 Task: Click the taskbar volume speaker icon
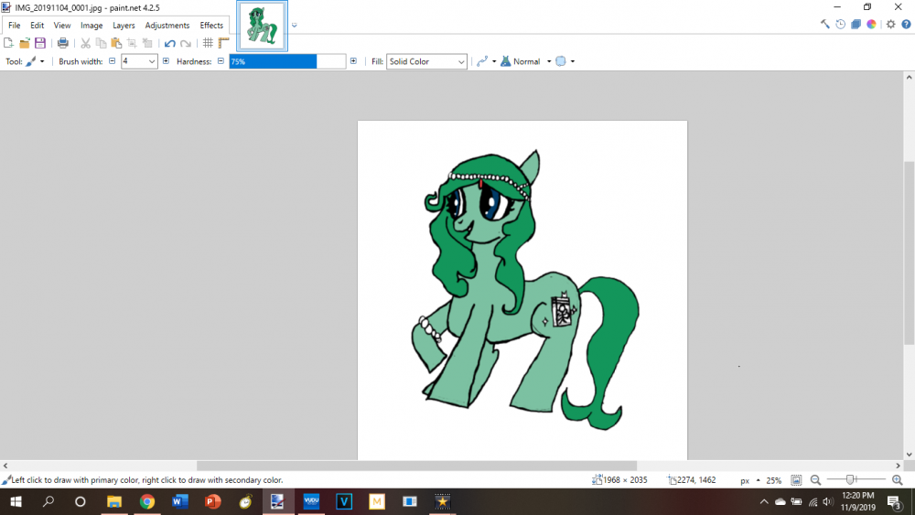click(827, 501)
